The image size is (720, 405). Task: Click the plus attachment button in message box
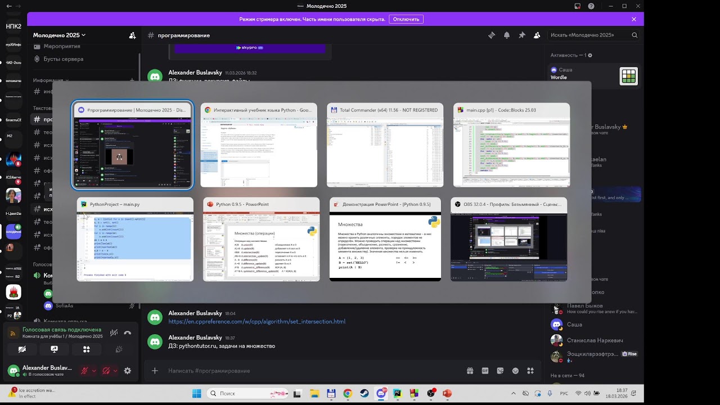pyautogui.click(x=155, y=371)
